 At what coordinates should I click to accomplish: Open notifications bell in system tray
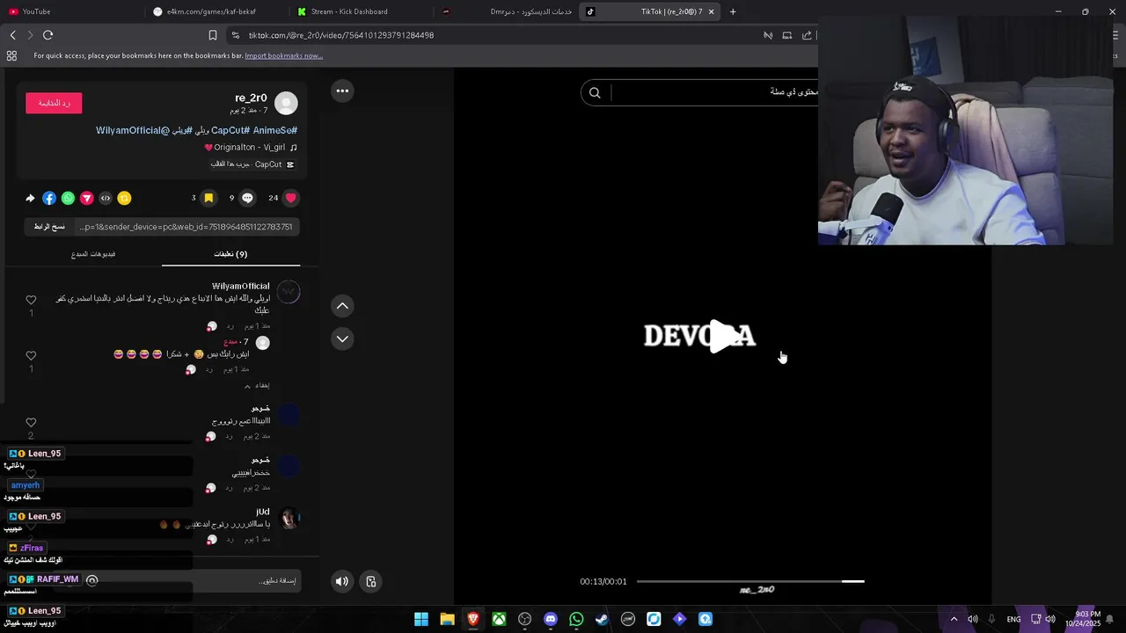pyautogui.click(x=1110, y=619)
